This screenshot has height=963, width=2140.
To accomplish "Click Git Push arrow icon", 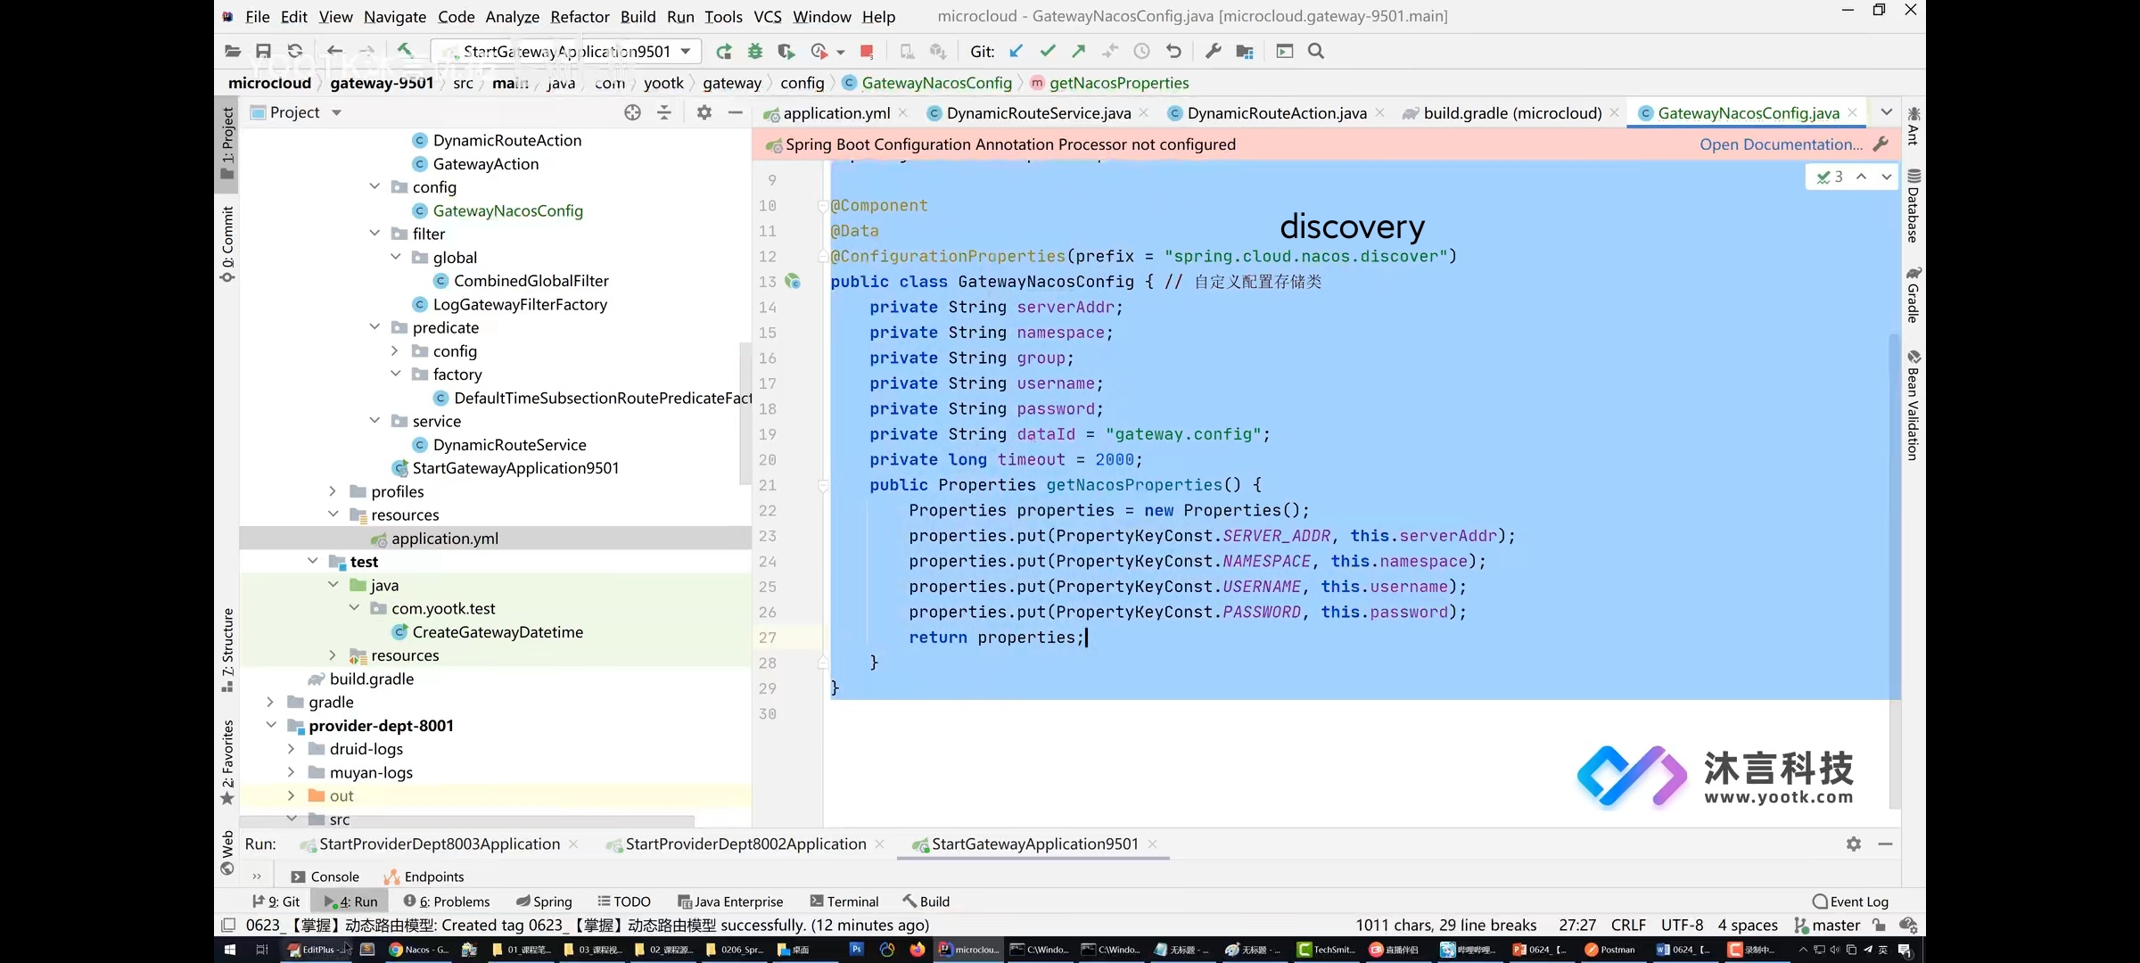I will point(1079,52).
